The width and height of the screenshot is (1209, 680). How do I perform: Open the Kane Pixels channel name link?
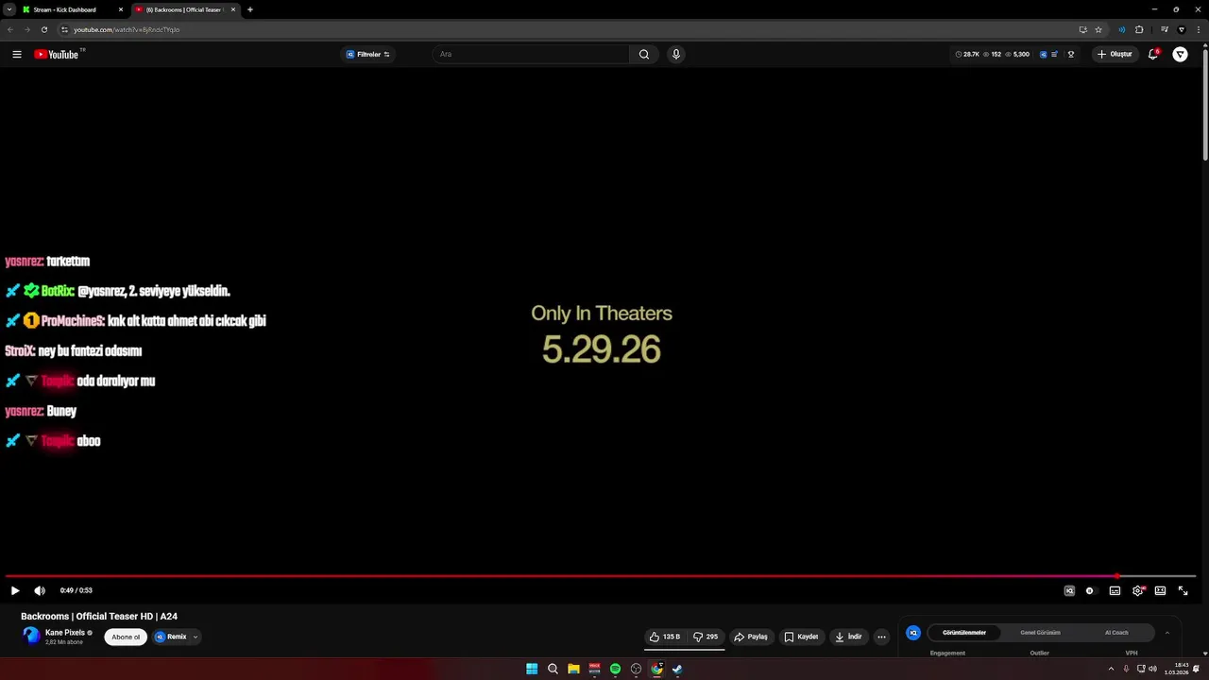tap(65, 632)
